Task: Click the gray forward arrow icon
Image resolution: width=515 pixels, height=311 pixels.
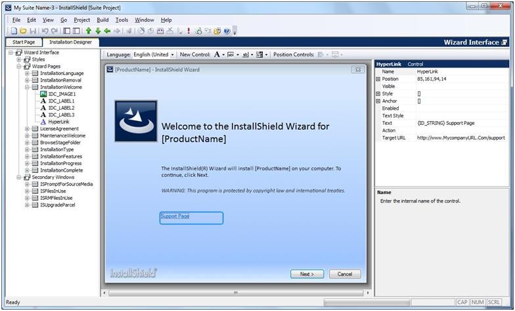Action: [117, 31]
